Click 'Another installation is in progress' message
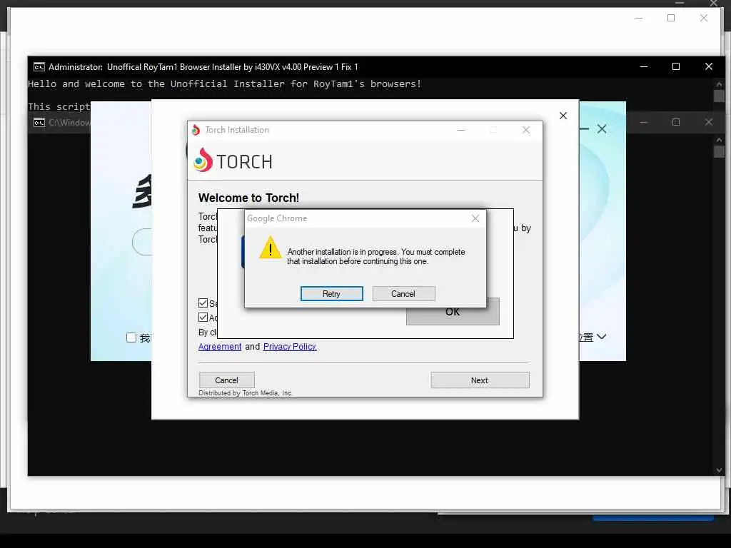The width and height of the screenshot is (731, 548). click(x=375, y=256)
